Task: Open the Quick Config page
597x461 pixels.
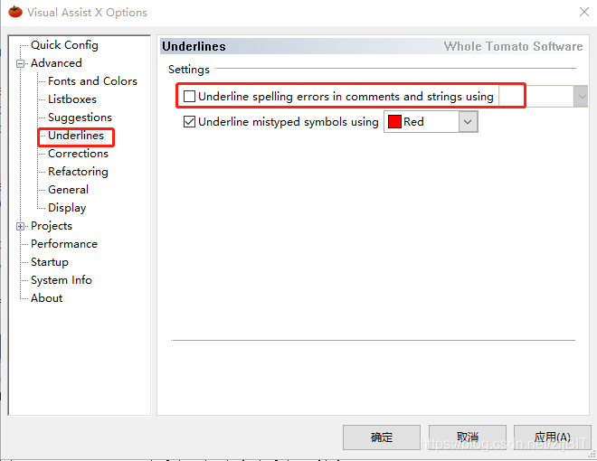Action: [64, 45]
